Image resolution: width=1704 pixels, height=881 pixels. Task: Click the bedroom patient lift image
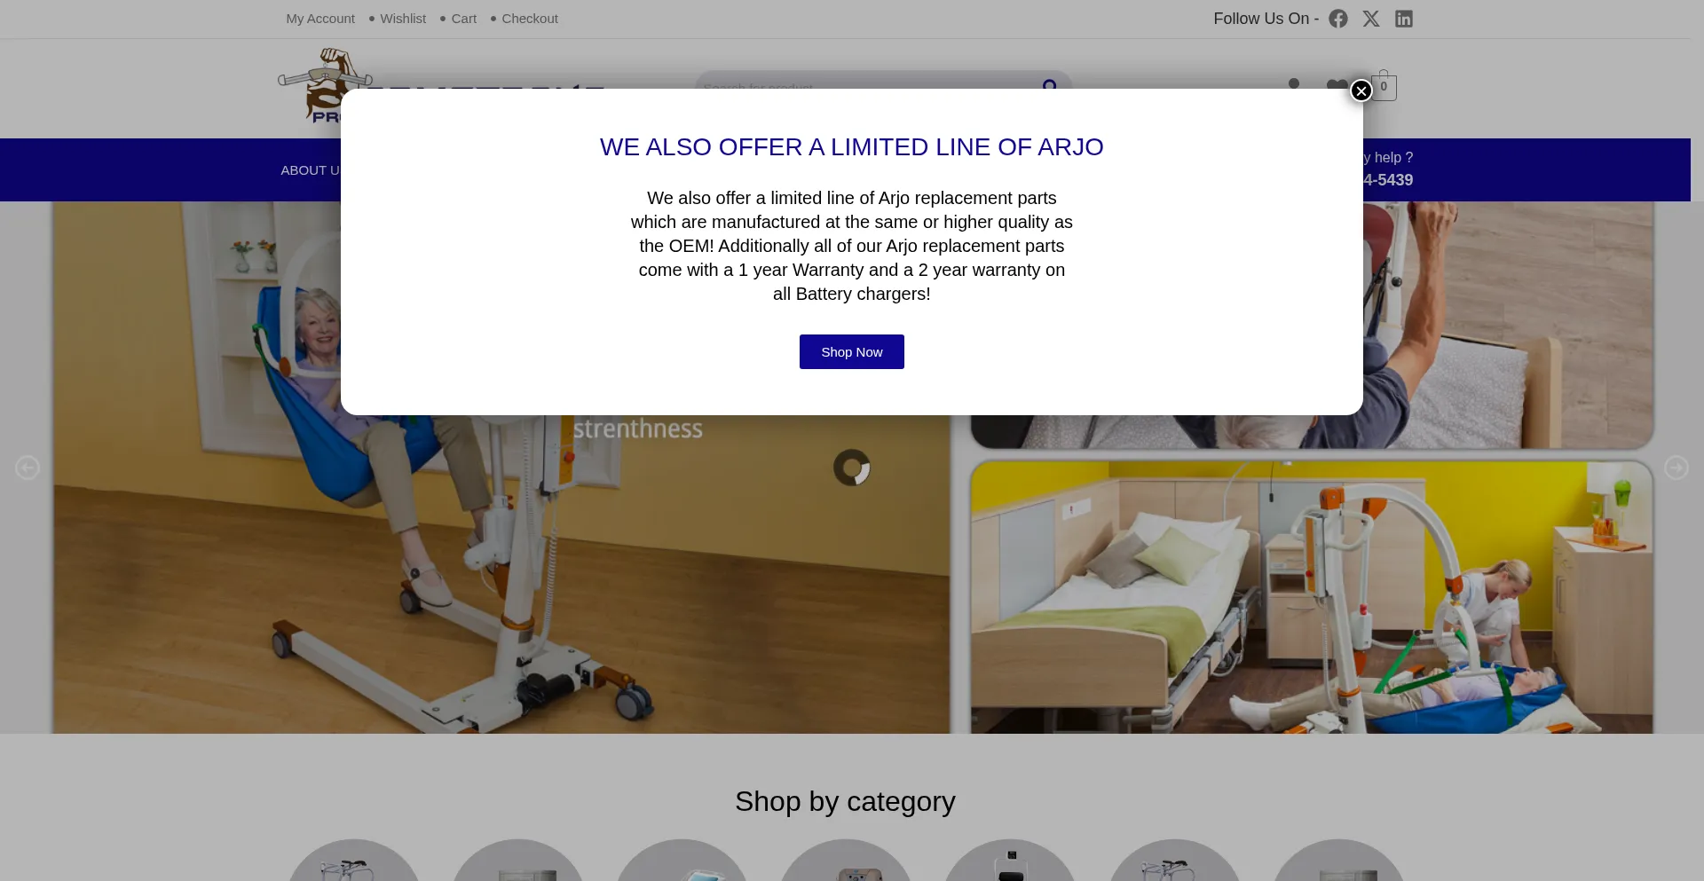pyautogui.click(x=1312, y=596)
